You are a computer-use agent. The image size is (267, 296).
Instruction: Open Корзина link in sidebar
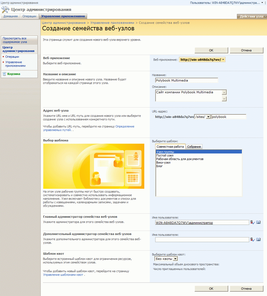(14, 74)
